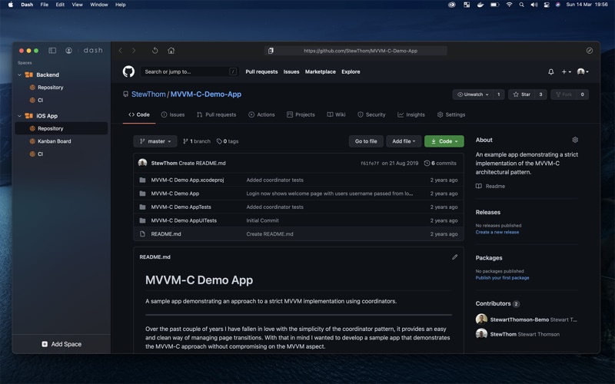The height and width of the screenshot is (384, 615).
Task: Click the README.md file icon
Action: click(x=142, y=234)
